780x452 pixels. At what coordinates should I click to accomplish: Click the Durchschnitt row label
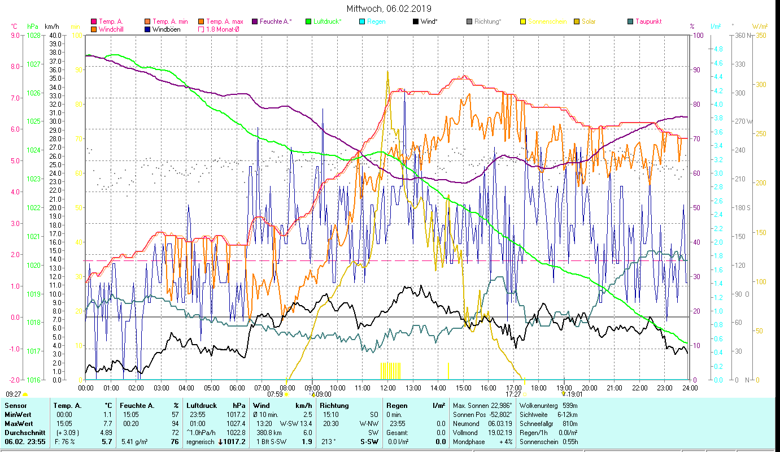pyautogui.click(x=25, y=432)
